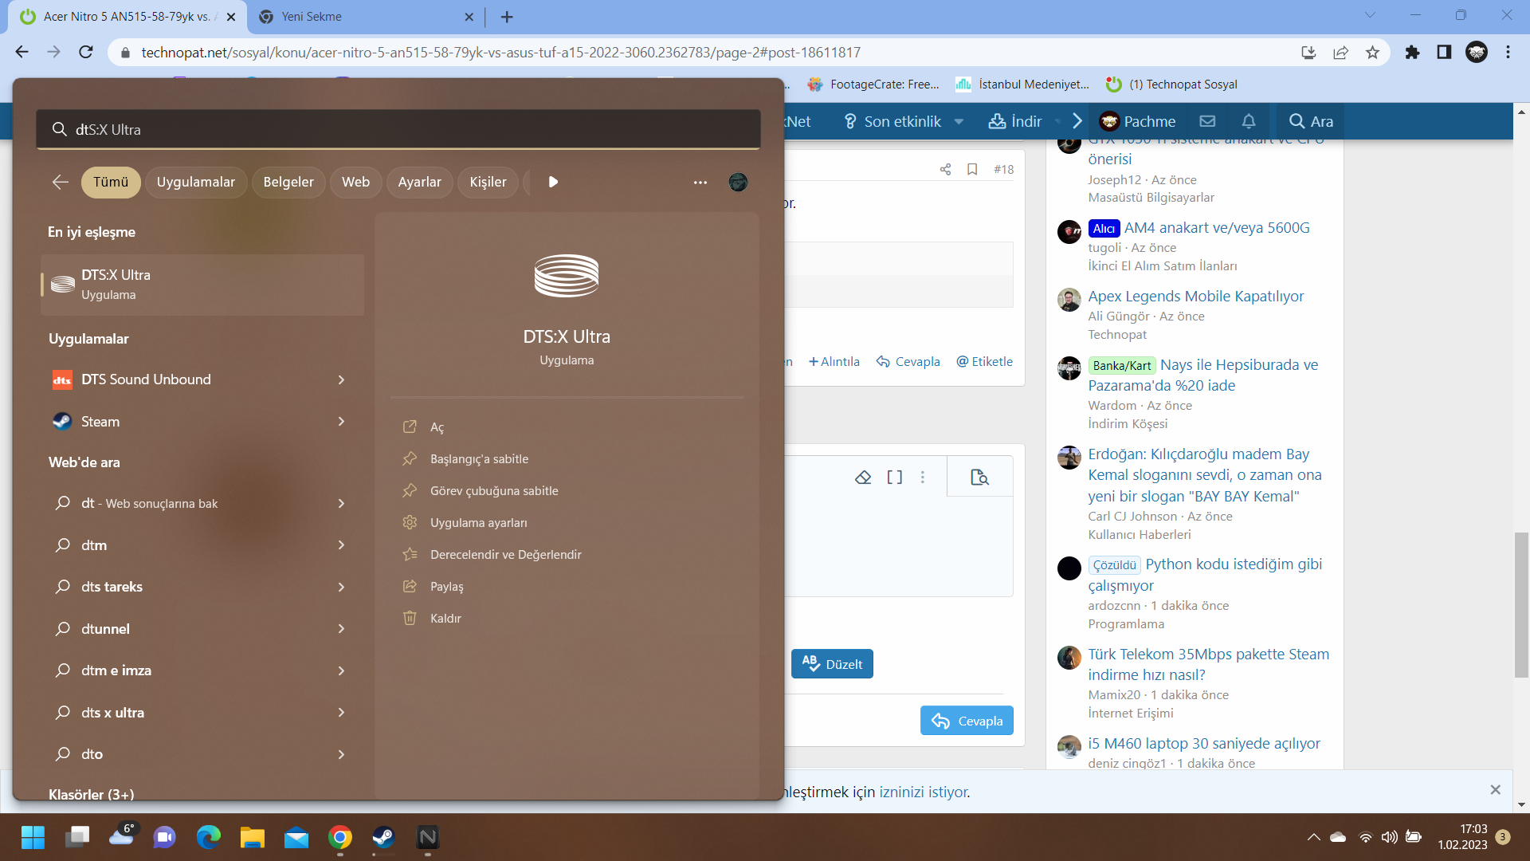Expand DTS Sound Unbound result chevron
Image resolution: width=1530 pixels, height=861 pixels.
341,379
